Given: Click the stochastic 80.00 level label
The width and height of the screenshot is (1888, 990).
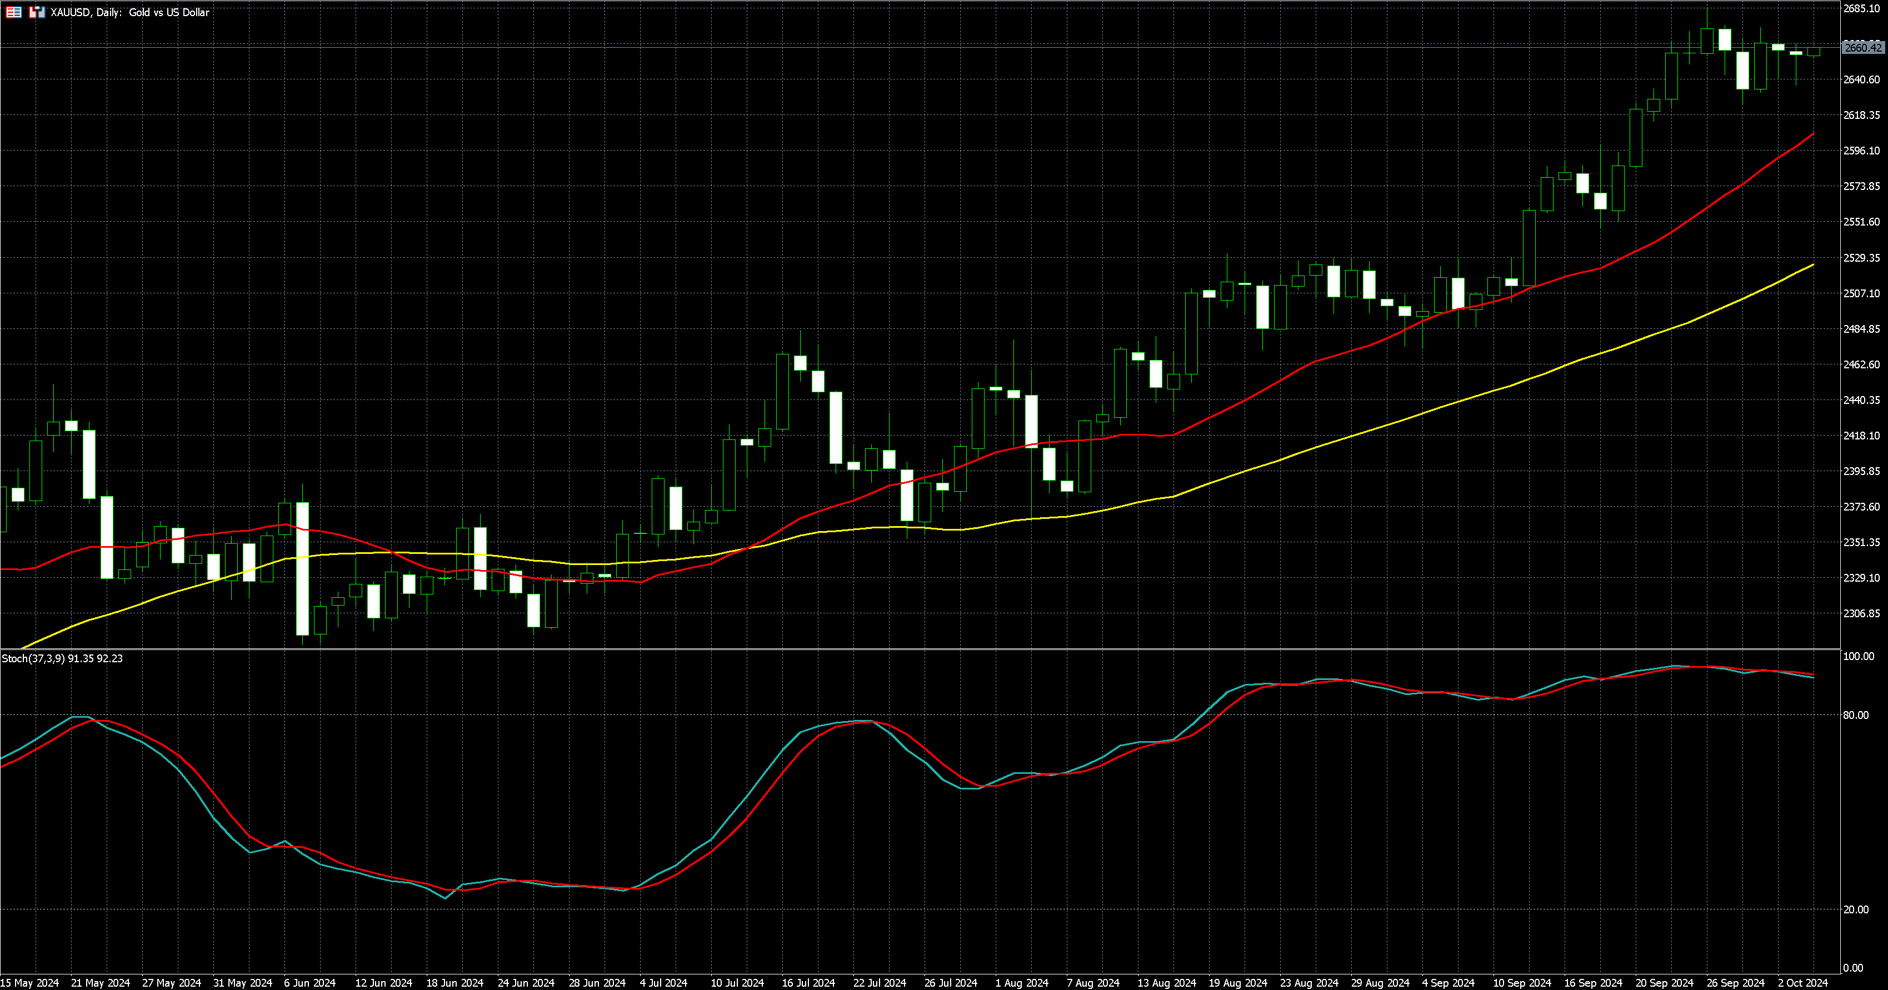Looking at the screenshot, I should click(1855, 715).
